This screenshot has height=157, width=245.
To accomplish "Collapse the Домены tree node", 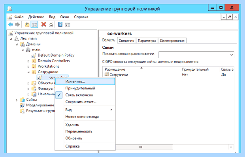I will (x=17, y=44).
